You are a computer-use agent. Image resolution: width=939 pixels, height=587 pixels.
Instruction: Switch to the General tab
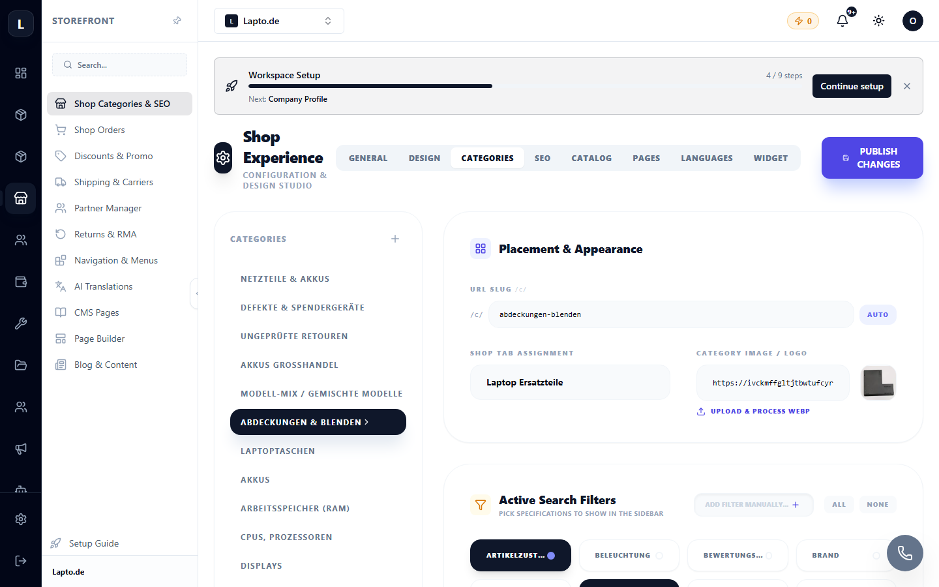tap(368, 158)
